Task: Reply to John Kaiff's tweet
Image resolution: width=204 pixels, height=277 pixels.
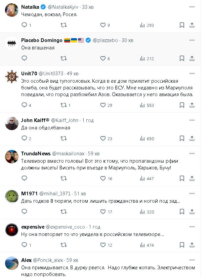Action: pyautogui.click(x=24, y=138)
